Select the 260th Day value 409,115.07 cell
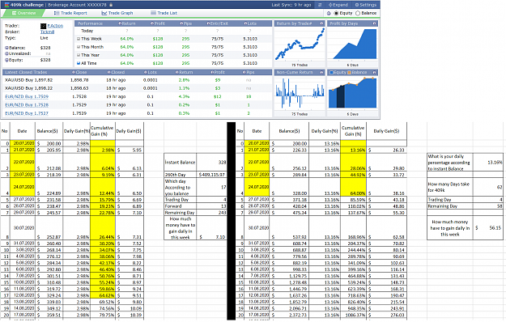 click(x=211, y=175)
